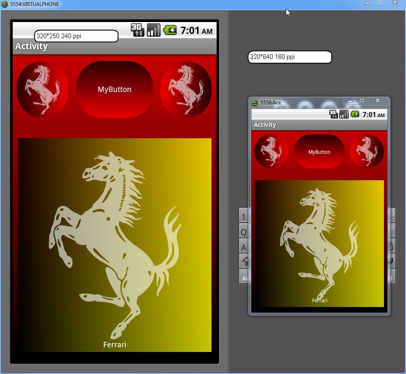Click the Ferrari caption in VIRTUALPHONE emulator
Screen dimensions: 406x374
tap(115, 345)
